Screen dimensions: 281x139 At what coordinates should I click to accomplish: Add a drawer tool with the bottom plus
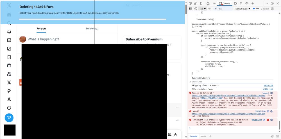(210, 136)
